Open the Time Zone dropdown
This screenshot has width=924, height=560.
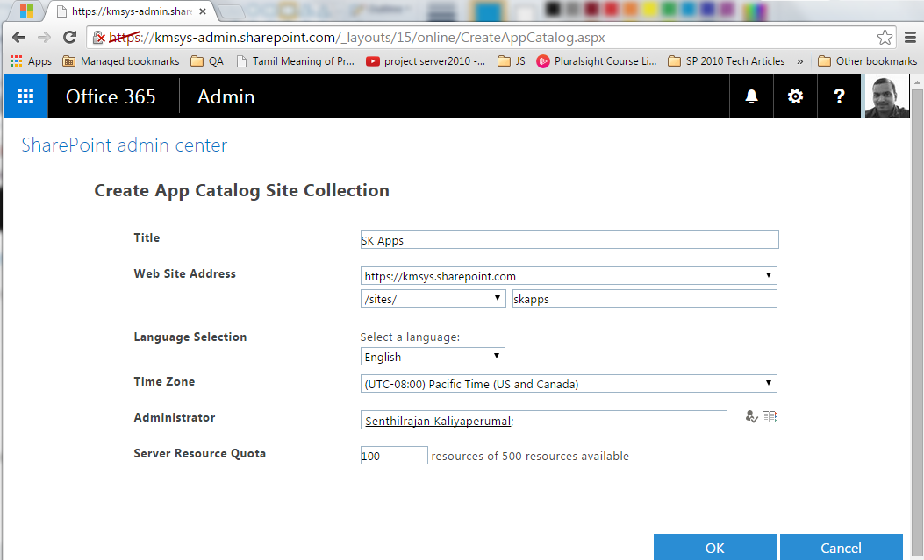pyautogui.click(x=569, y=384)
